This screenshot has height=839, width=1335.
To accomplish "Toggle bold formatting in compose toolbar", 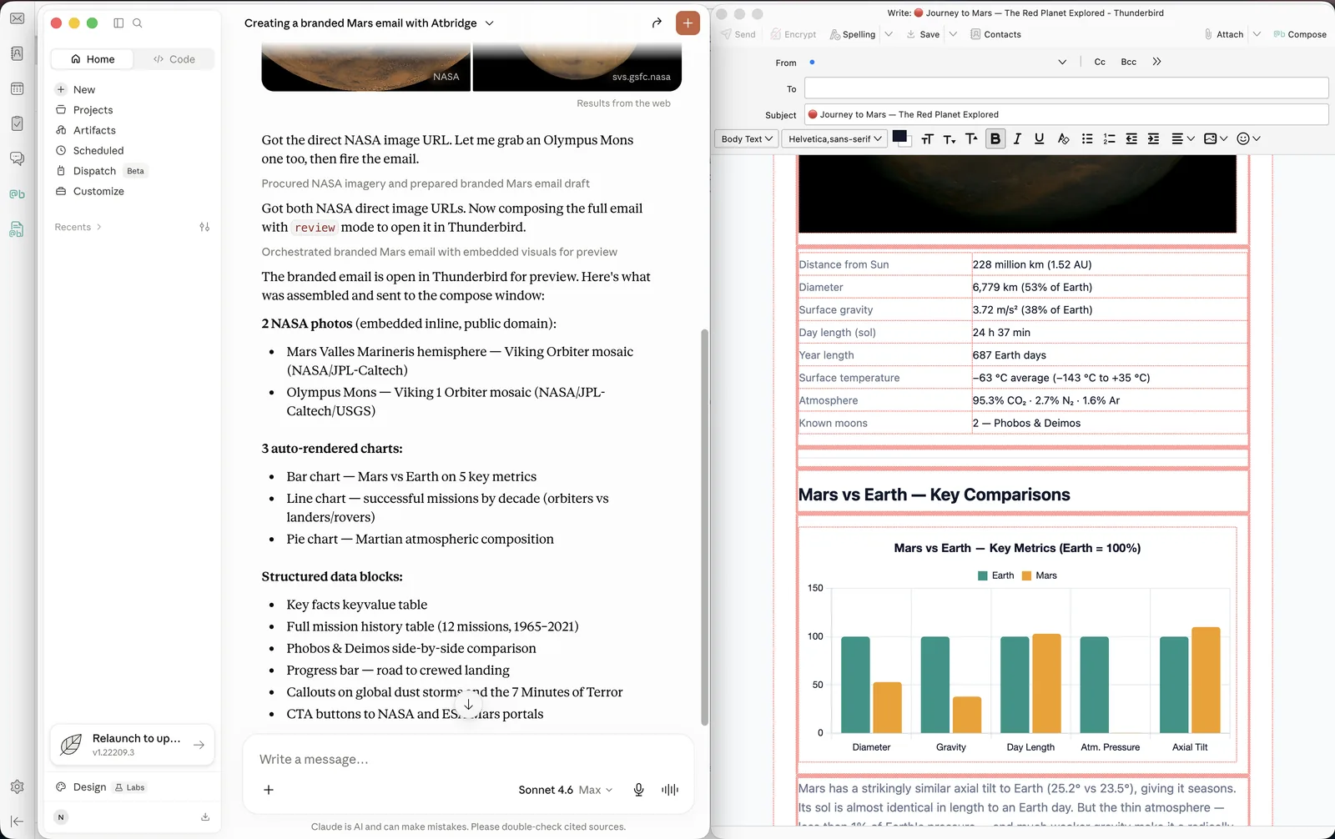I will (995, 139).
